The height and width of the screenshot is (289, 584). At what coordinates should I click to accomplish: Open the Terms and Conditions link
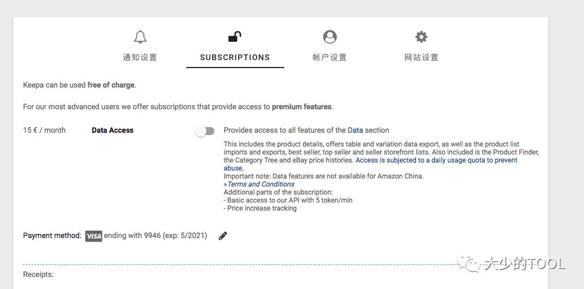click(x=261, y=184)
